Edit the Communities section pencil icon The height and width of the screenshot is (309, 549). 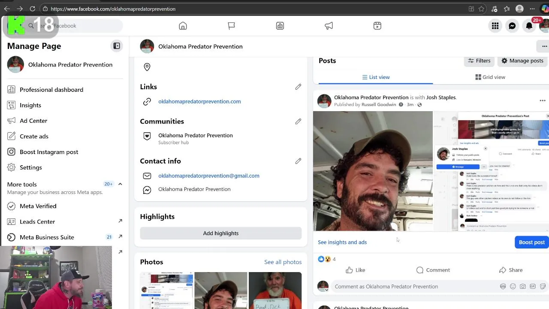pos(298,121)
